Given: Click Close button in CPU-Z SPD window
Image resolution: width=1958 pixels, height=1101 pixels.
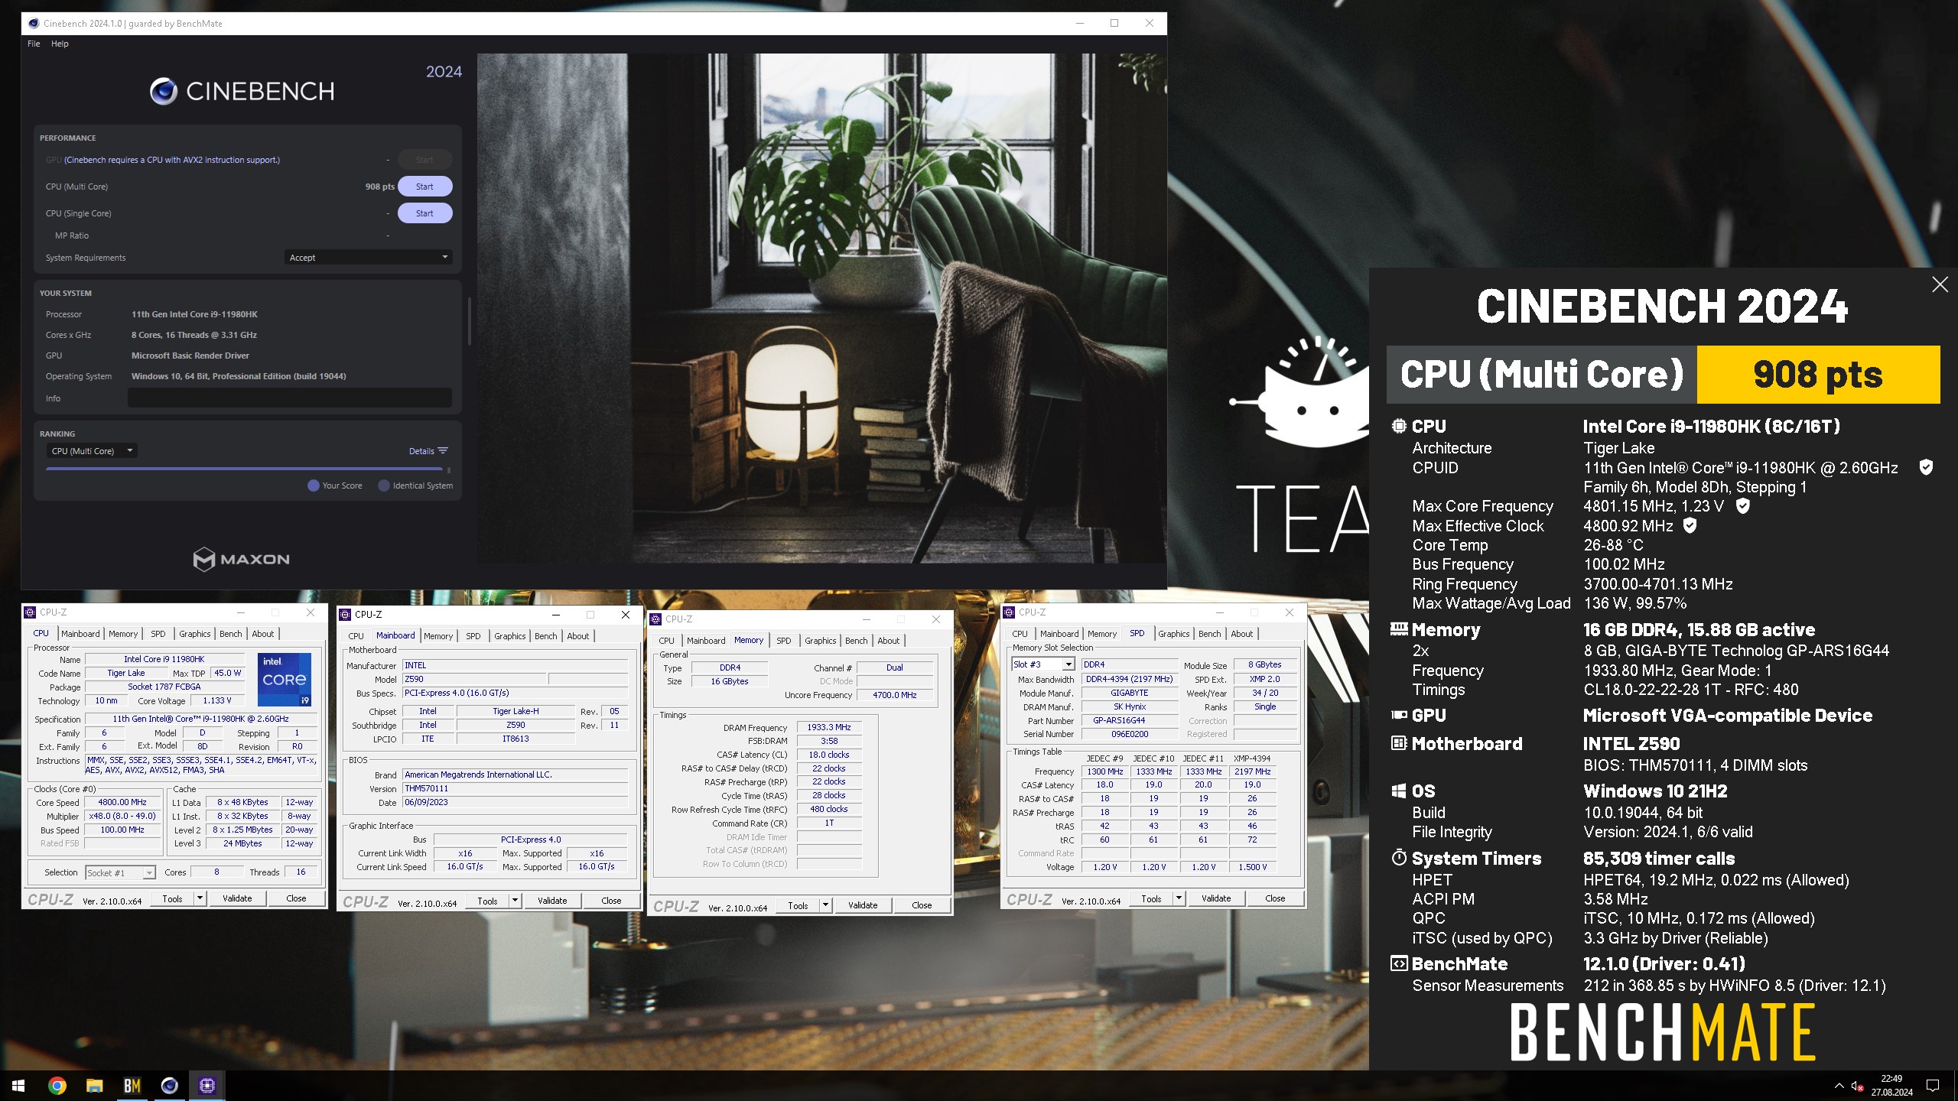Looking at the screenshot, I should (x=1275, y=898).
